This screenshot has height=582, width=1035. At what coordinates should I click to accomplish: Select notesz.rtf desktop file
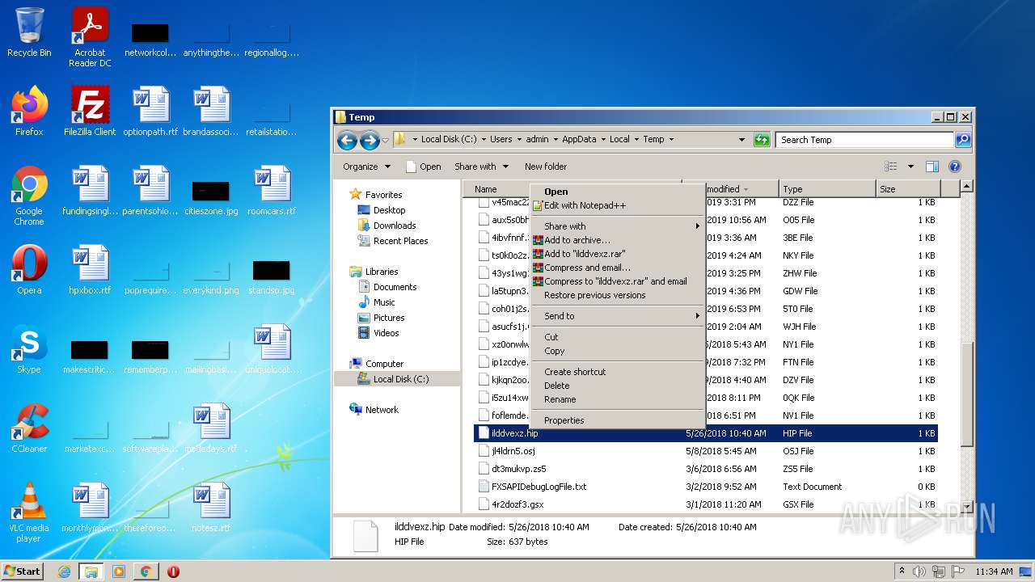point(211,508)
